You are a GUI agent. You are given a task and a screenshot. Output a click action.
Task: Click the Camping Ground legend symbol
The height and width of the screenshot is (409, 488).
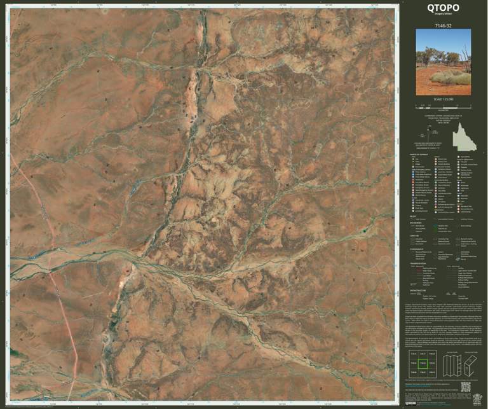pyautogui.click(x=413, y=211)
